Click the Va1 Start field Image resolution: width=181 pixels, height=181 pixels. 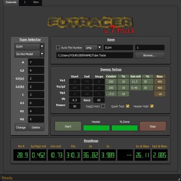[x=75, y=81]
